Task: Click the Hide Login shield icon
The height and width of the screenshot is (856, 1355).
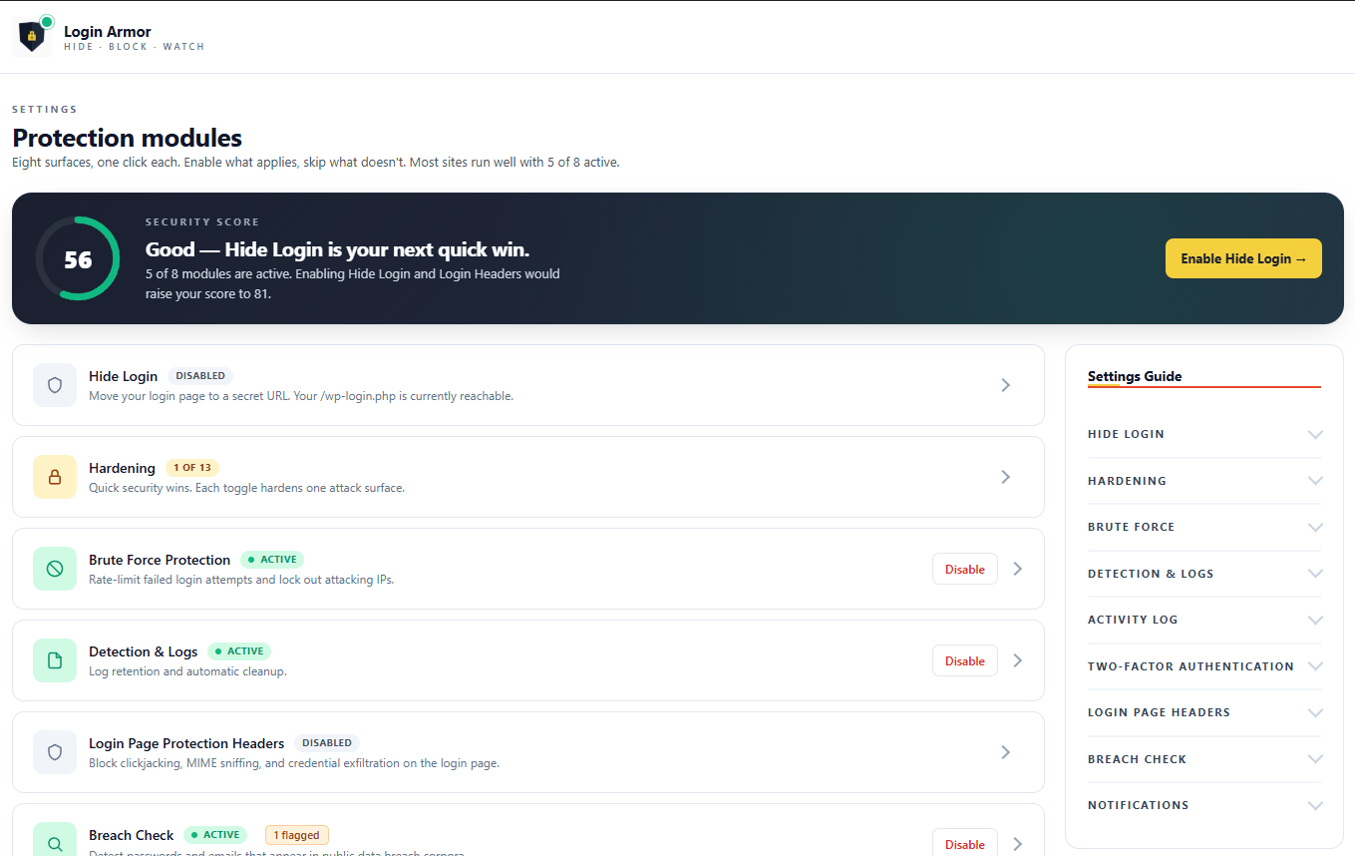Action: 55,385
